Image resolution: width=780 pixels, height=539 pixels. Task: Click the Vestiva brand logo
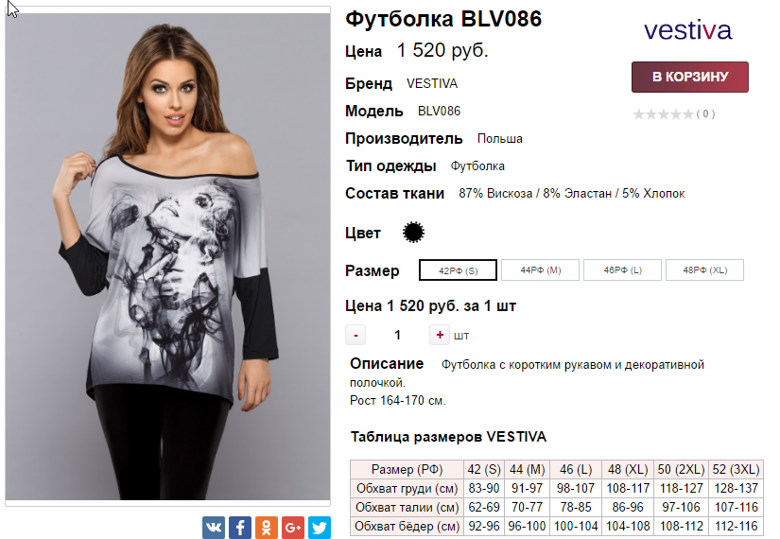point(688,31)
